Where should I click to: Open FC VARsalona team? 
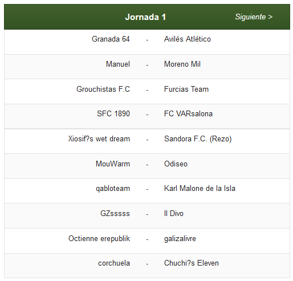(188, 113)
